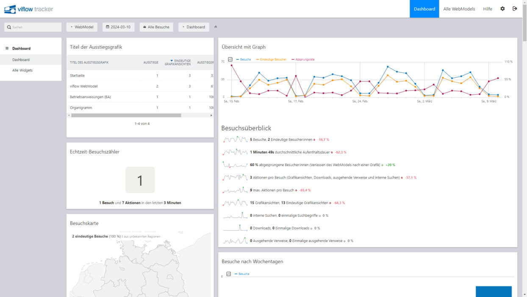The width and height of the screenshot is (527, 297).
Task: Open Alle WebModels in top navigation
Action: click(459, 9)
